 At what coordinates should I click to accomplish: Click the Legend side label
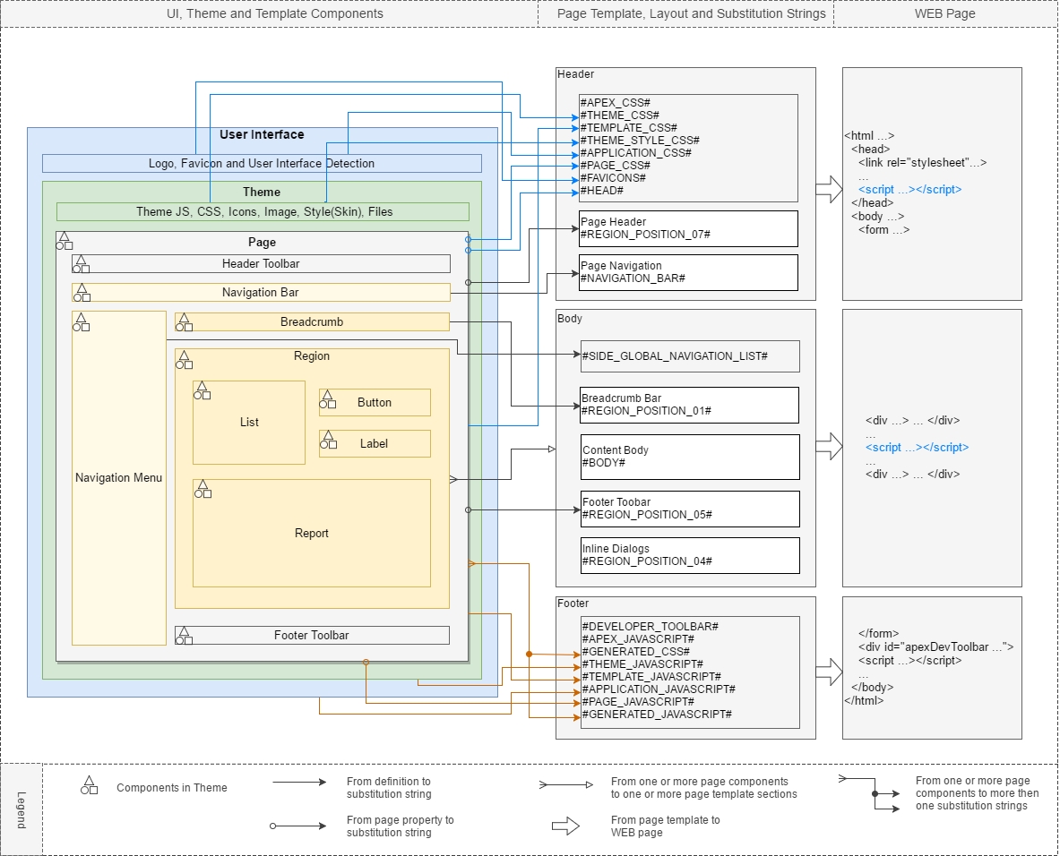tap(22, 810)
